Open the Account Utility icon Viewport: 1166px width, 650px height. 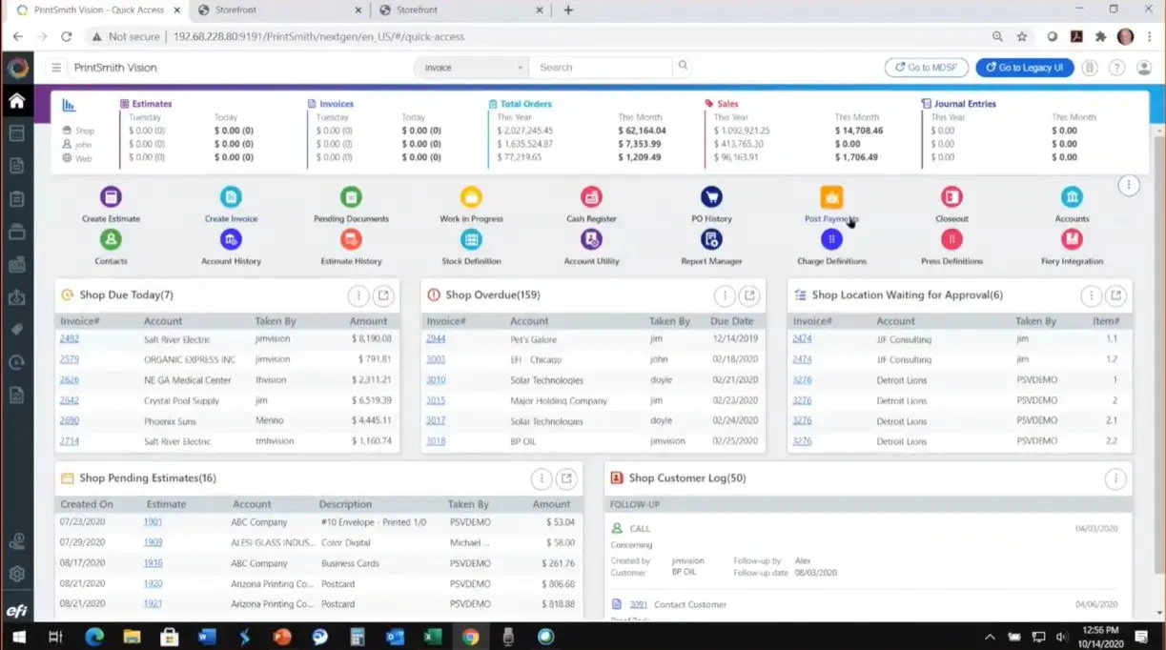591,239
